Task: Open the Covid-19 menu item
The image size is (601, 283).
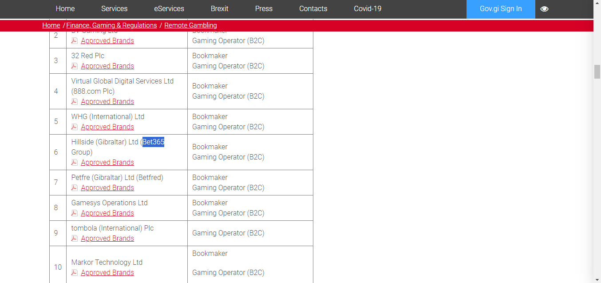Action: tap(368, 9)
